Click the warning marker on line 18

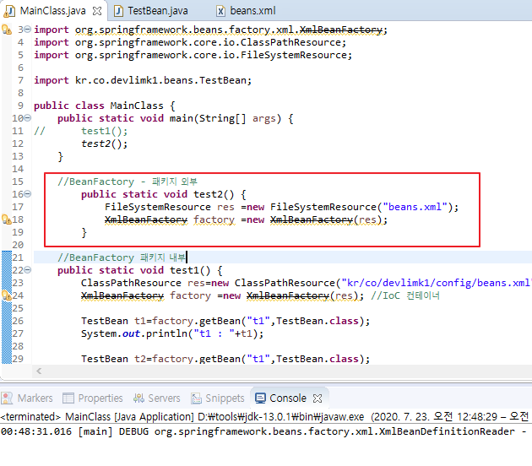point(7,219)
